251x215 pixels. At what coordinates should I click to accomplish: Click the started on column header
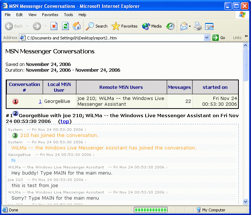coord(215,87)
